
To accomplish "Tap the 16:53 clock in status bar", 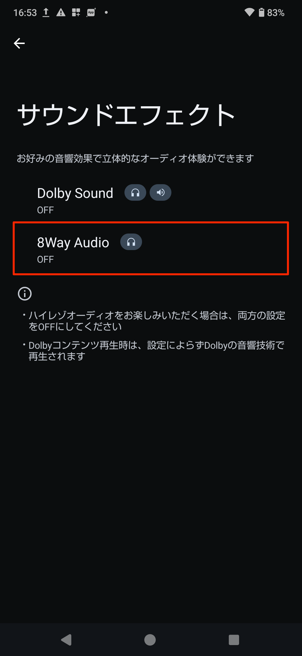I will coord(25,13).
